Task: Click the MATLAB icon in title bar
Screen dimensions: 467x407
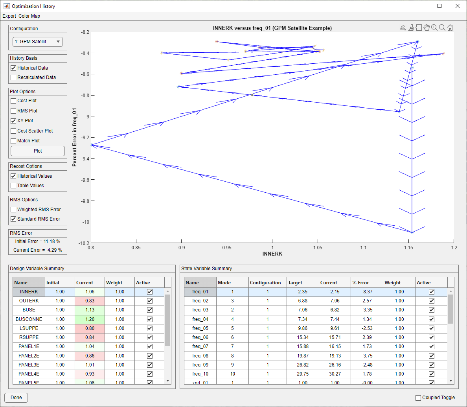Action: point(7,6)
